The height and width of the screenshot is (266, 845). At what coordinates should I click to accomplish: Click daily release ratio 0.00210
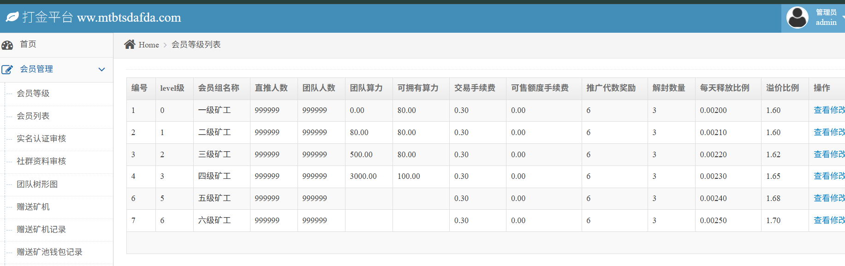click(x=714, y=132)
